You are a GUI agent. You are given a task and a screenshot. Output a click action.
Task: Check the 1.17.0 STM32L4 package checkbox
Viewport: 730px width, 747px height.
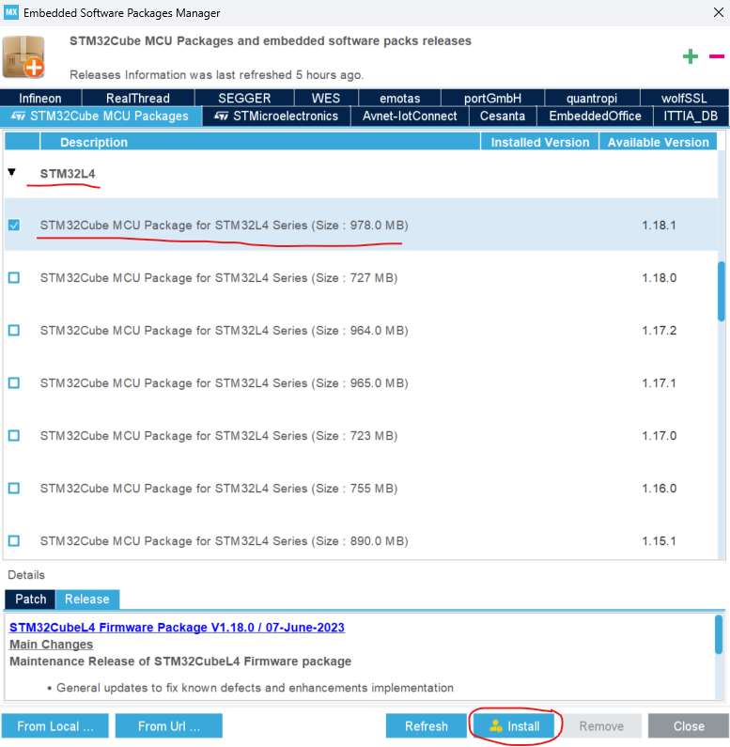(14, 435)
